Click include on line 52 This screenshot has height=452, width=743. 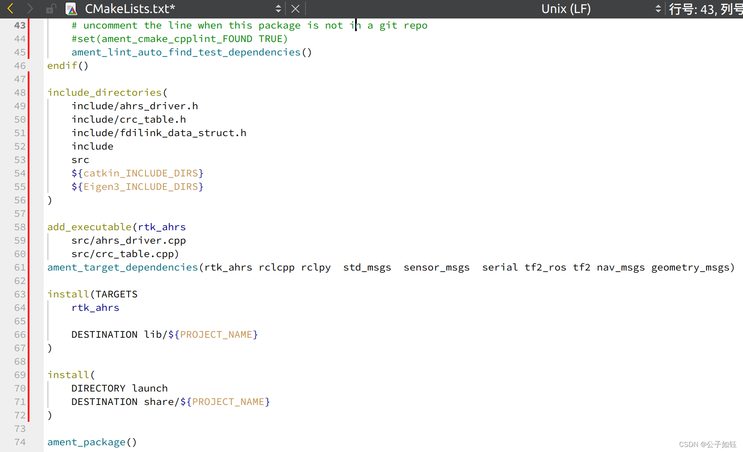pyautogui.click(x=92, y=146)
